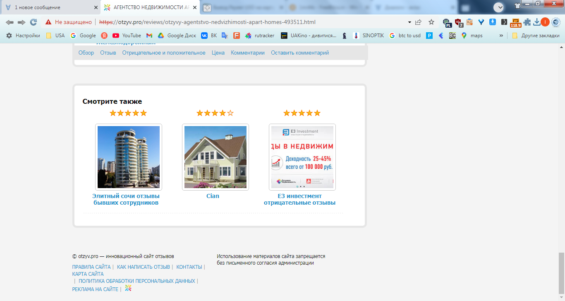The width and height of the screenshot is (565, 301).
Task: Open 'КАК НАПИСАТЬ ОТЗЫВ' footer link
Action: [x=144, y=267]
